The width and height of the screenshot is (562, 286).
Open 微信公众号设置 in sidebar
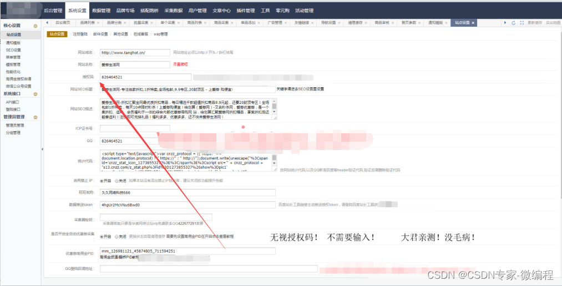point(19,86)
